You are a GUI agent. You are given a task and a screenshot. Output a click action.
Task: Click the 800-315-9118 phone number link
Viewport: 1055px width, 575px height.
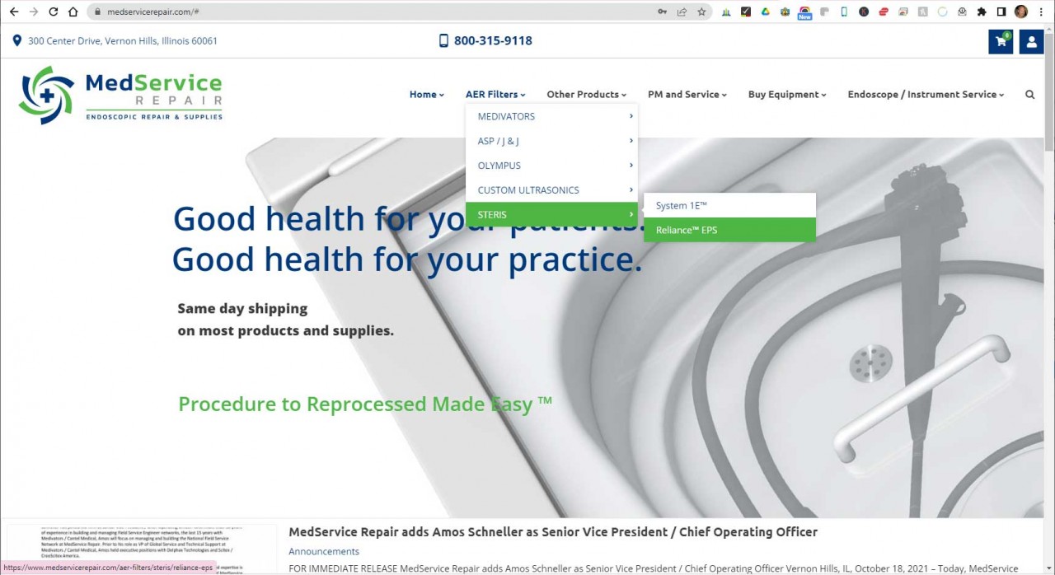point(493,40)
